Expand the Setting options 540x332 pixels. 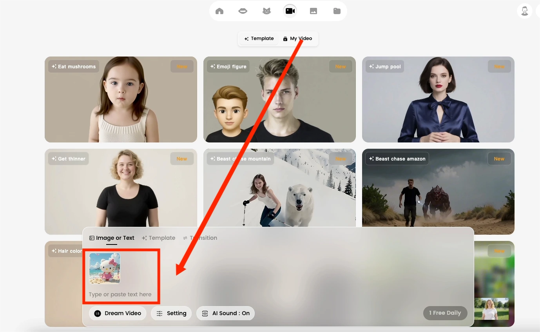[171, 313]
